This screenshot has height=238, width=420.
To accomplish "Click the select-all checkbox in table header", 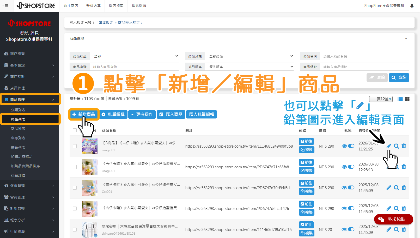I will pos(75,130).
